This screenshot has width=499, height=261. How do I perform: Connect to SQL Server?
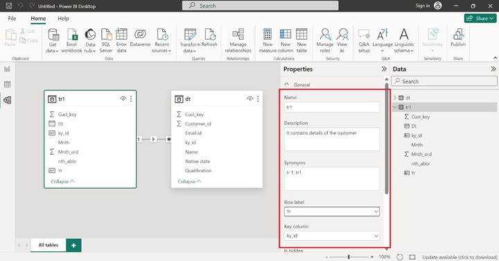(106, 40)
